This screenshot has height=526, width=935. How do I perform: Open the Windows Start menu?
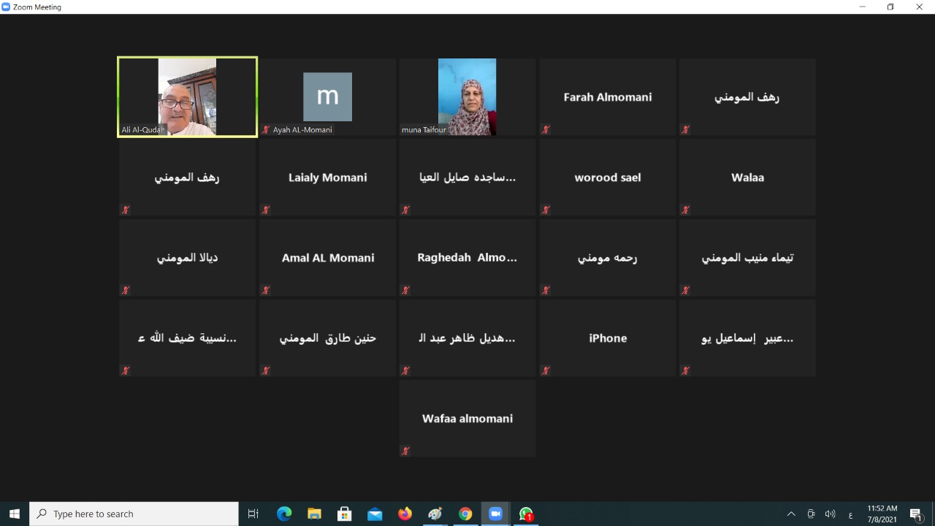click(15, 514)
